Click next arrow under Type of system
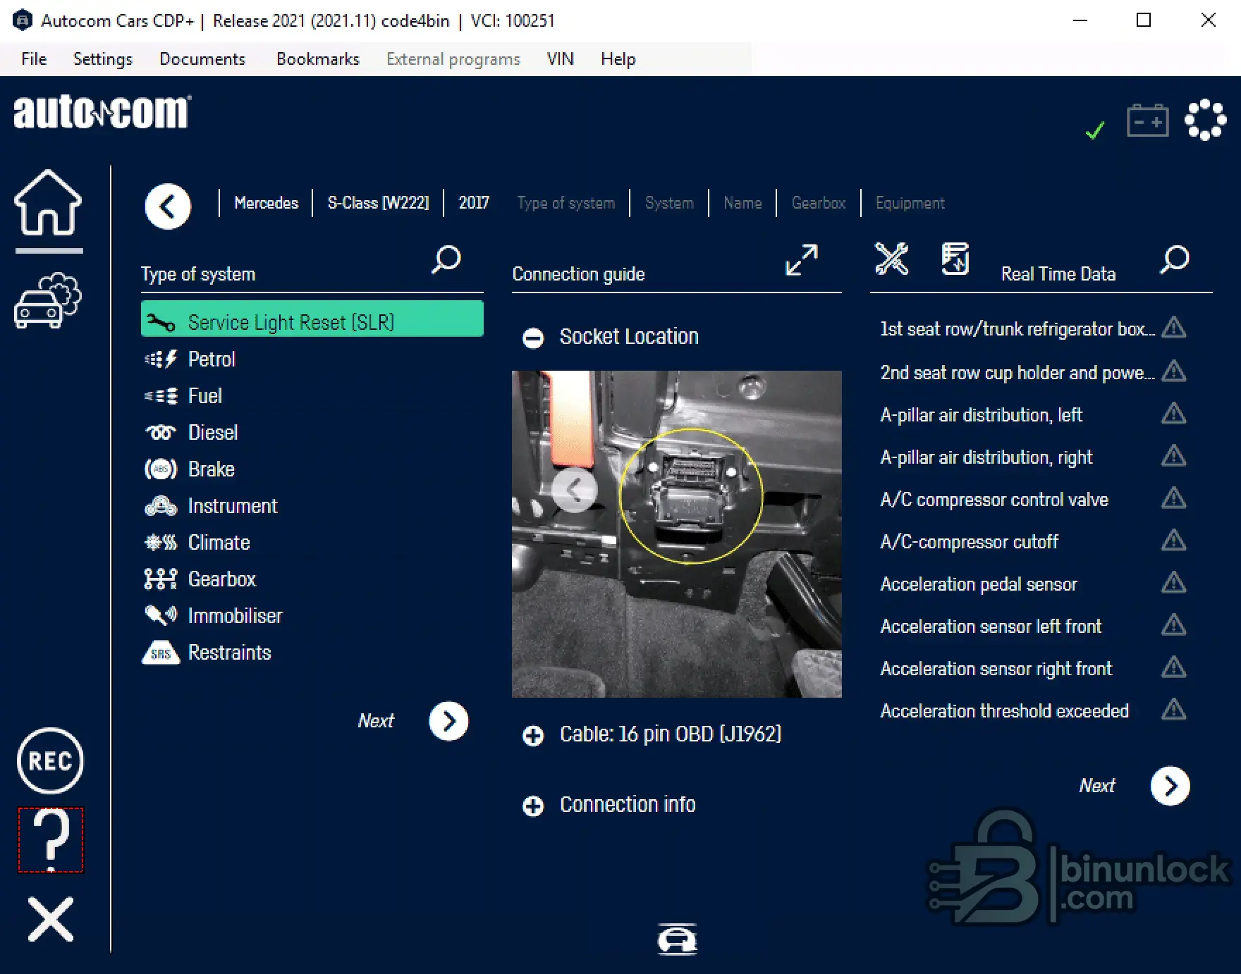1241x974 pixels. click(x=448, y=721)
